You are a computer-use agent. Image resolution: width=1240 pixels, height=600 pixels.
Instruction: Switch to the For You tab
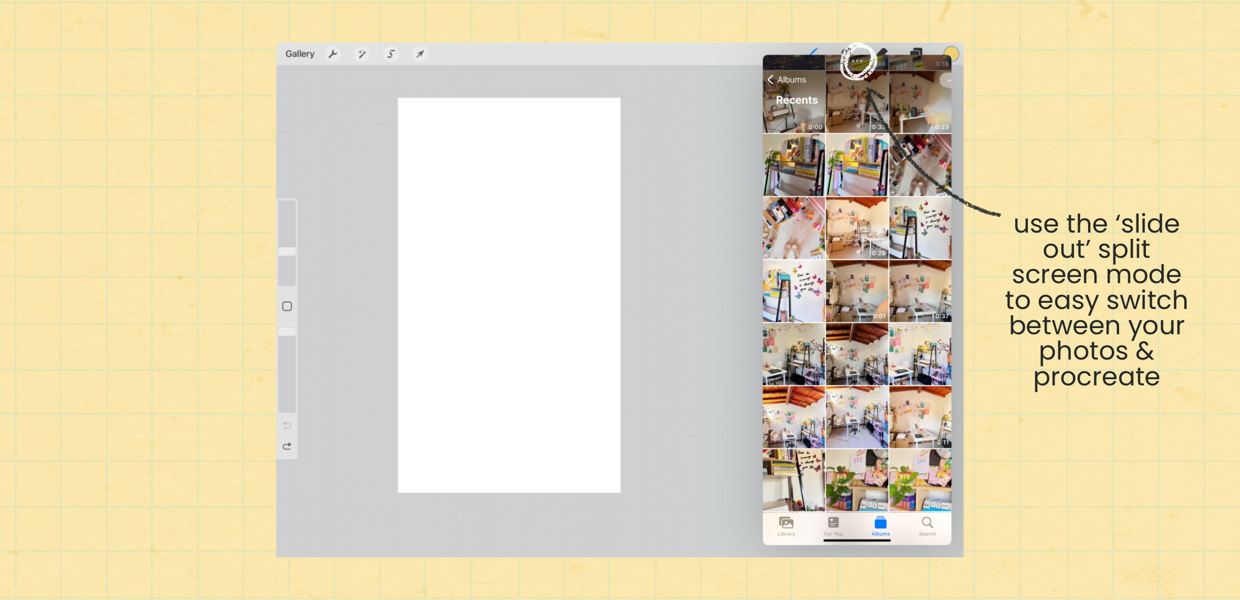click(833, 526)
